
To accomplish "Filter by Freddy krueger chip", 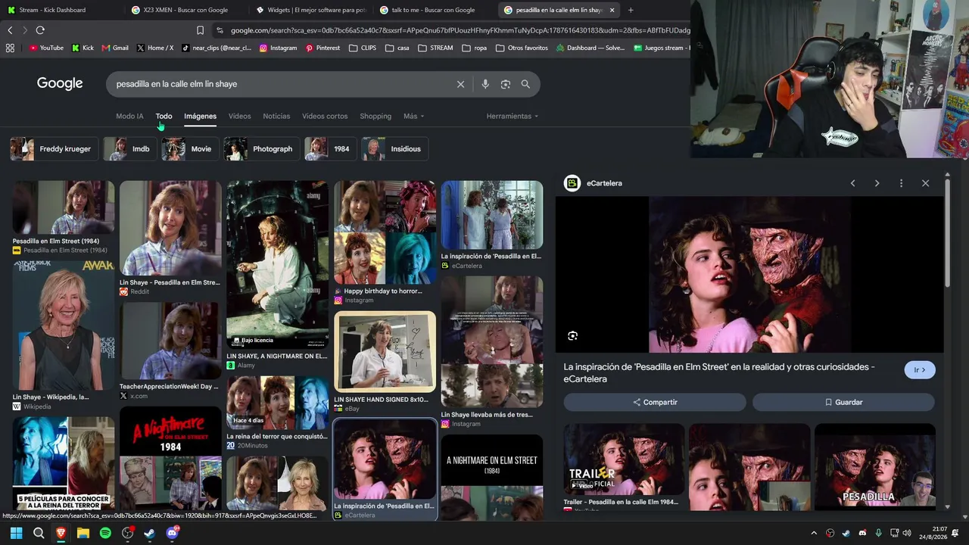I will pos(53,149).
